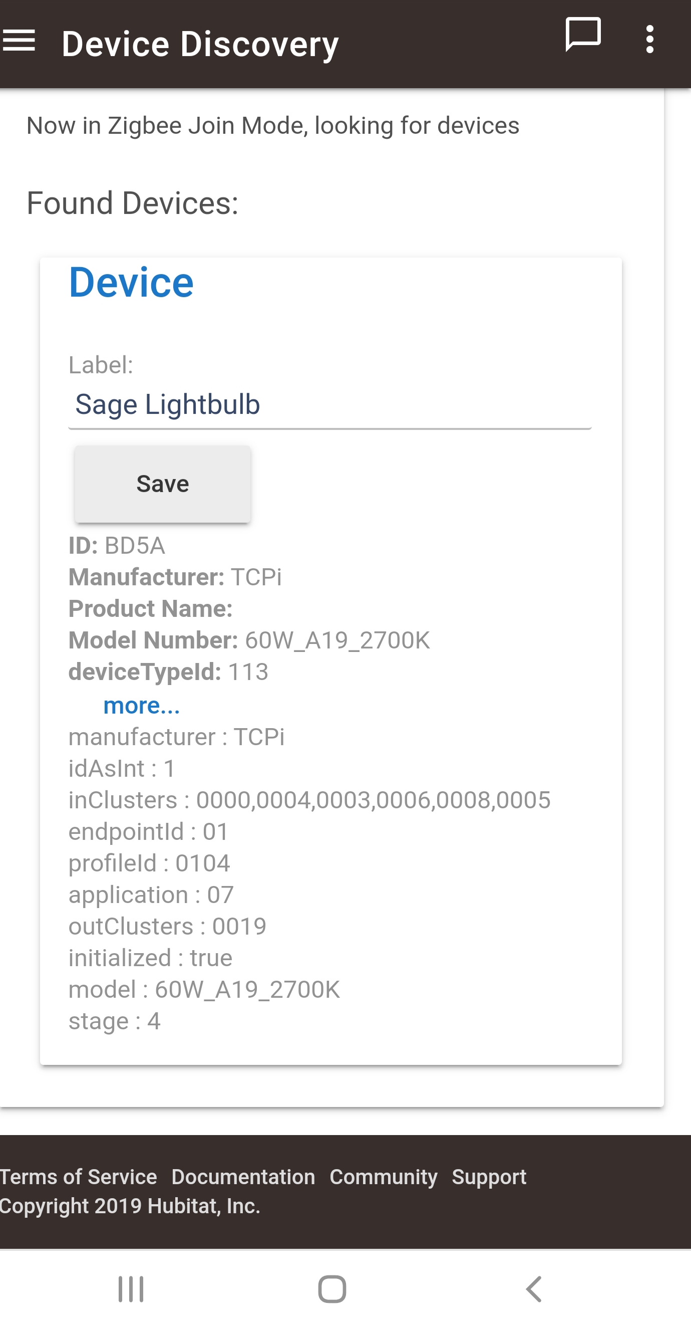Open the three-dot overflow menu

[649, 39]
